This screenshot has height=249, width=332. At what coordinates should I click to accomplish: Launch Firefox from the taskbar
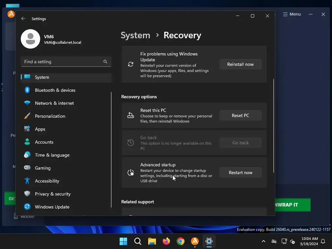(166, 241)
